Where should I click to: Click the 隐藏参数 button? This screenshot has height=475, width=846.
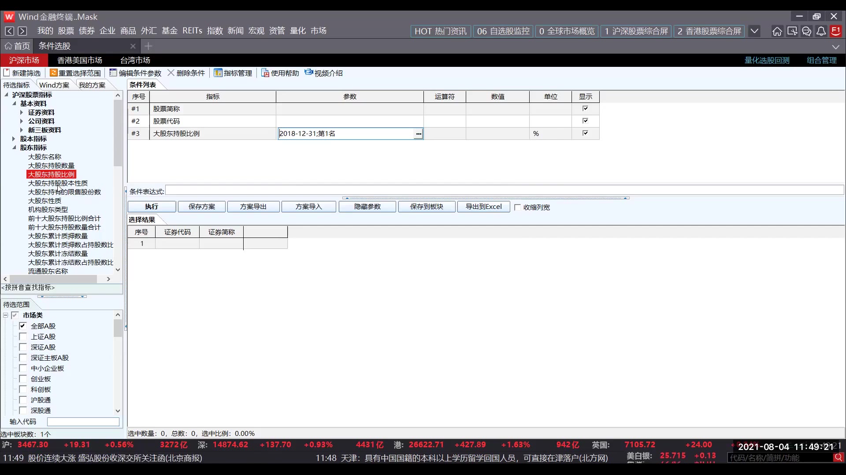pos(367,207)
